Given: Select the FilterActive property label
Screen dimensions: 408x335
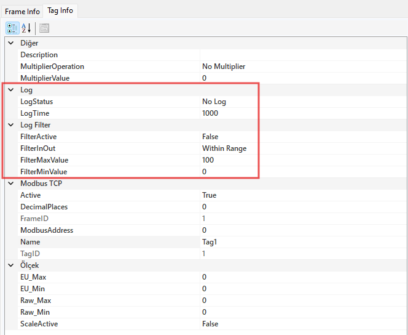Looking at the screenshot, I should 38,137.
